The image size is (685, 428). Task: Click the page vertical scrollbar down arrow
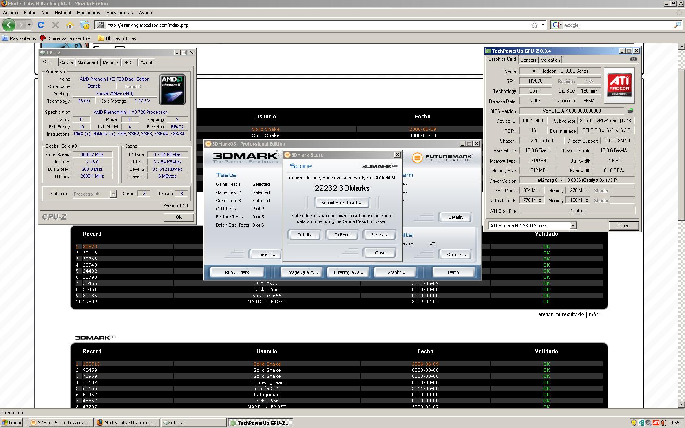tap(681, 404)
